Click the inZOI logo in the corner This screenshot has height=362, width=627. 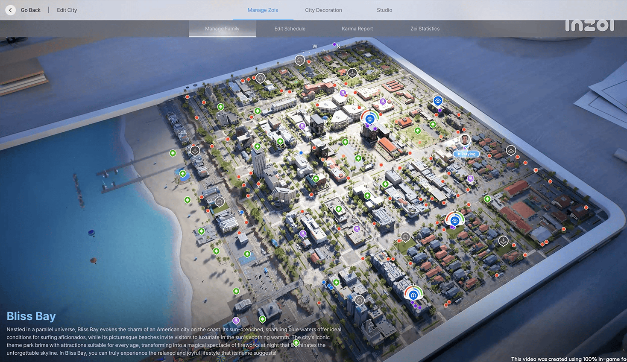coord(590,26)
